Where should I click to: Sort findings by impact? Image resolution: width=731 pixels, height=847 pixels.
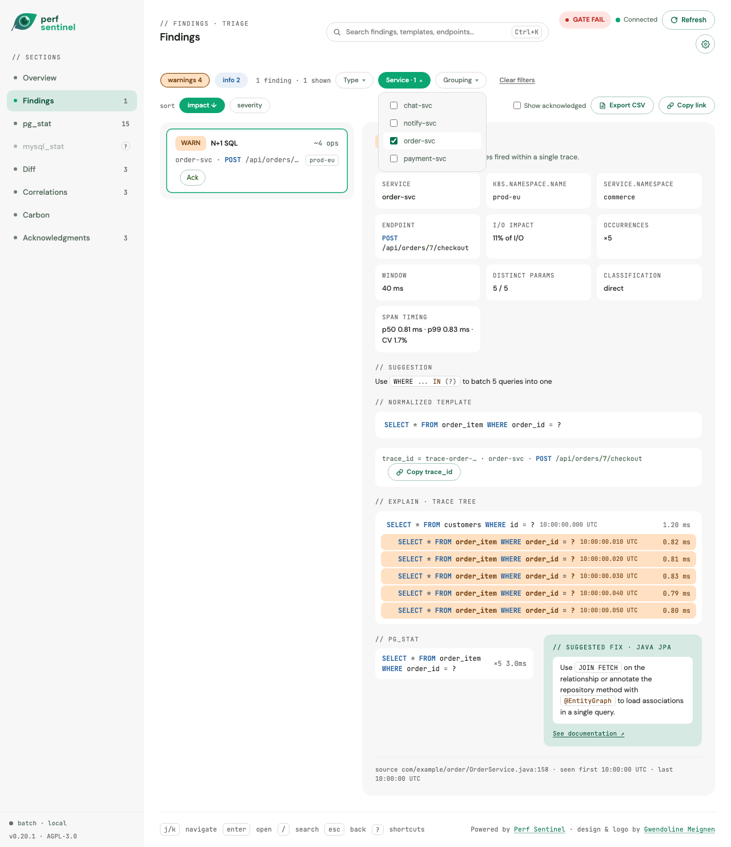click(x=202, y=105)
